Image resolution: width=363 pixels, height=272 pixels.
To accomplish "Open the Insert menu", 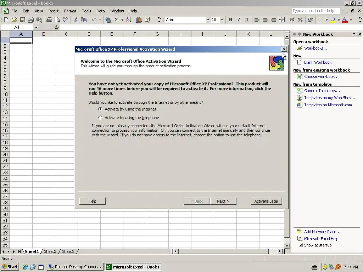I will 53,11.
